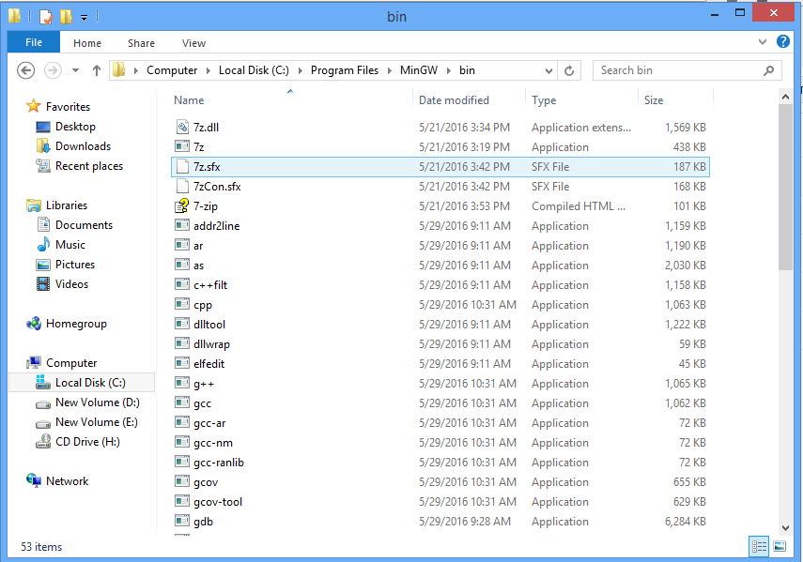This screenshot has height=562, width=803.
Task: Select Network in the navigation pane
Action: pos(67,481)
